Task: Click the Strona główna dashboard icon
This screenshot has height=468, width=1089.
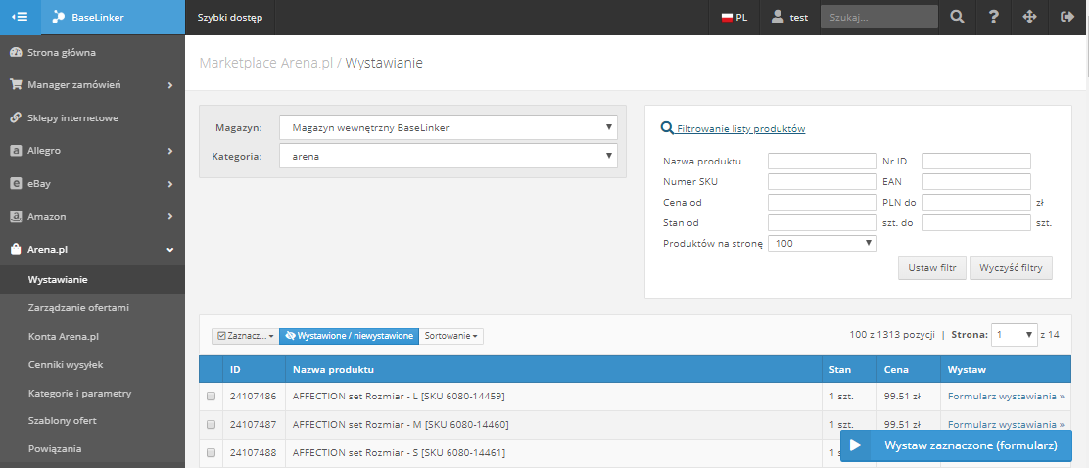Action: coord(16,52)
